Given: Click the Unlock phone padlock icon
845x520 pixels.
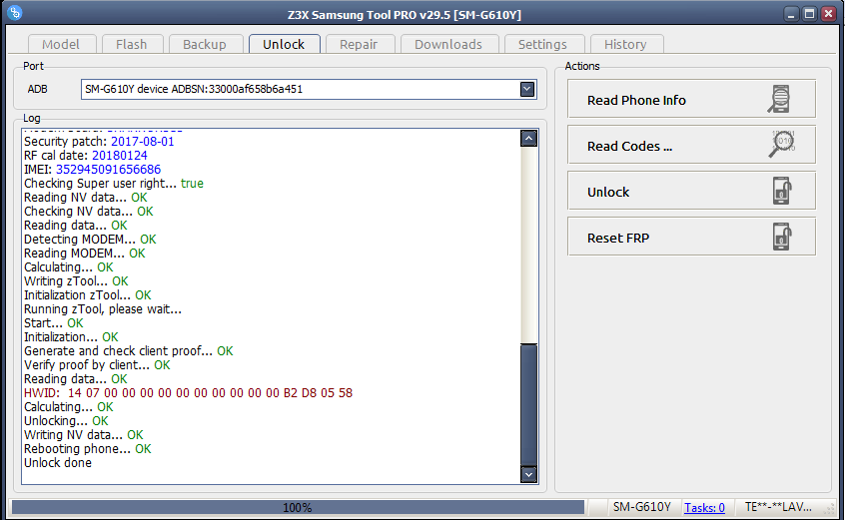Looking at the screenshot, I should (x=782, y=191).
